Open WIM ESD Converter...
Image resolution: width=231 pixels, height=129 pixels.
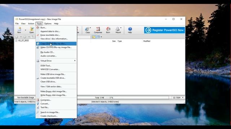[x=56, y=69]
